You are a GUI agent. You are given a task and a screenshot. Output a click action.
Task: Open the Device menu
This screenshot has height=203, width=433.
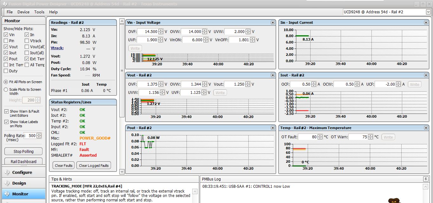[x=23, y=12]
